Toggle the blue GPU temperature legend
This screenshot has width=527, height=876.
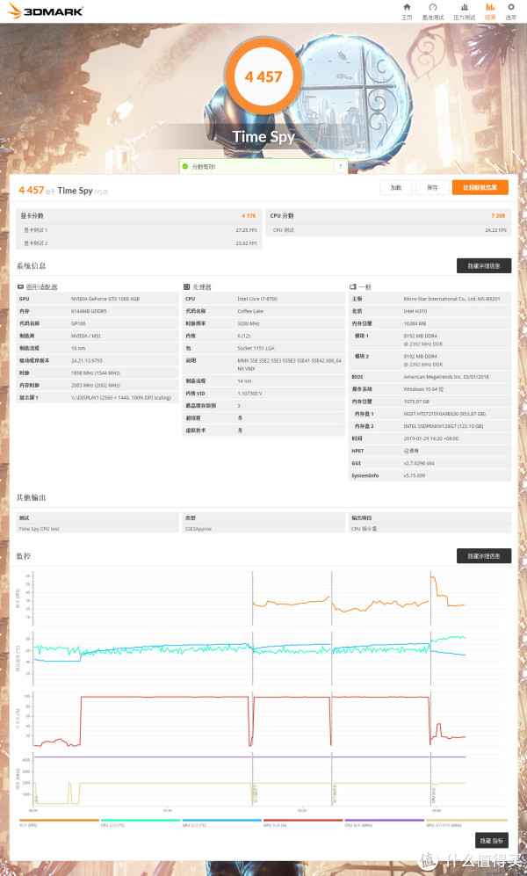pos(221,822)
